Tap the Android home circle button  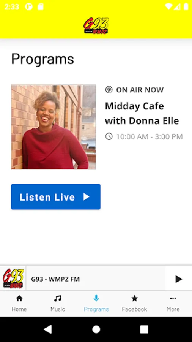96,329
